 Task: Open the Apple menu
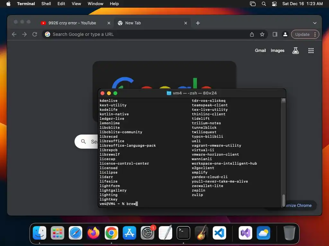8,4
